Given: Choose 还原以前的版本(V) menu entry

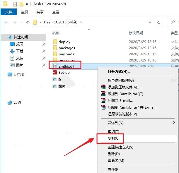Looking at the screenshot, I should (122, 114).
